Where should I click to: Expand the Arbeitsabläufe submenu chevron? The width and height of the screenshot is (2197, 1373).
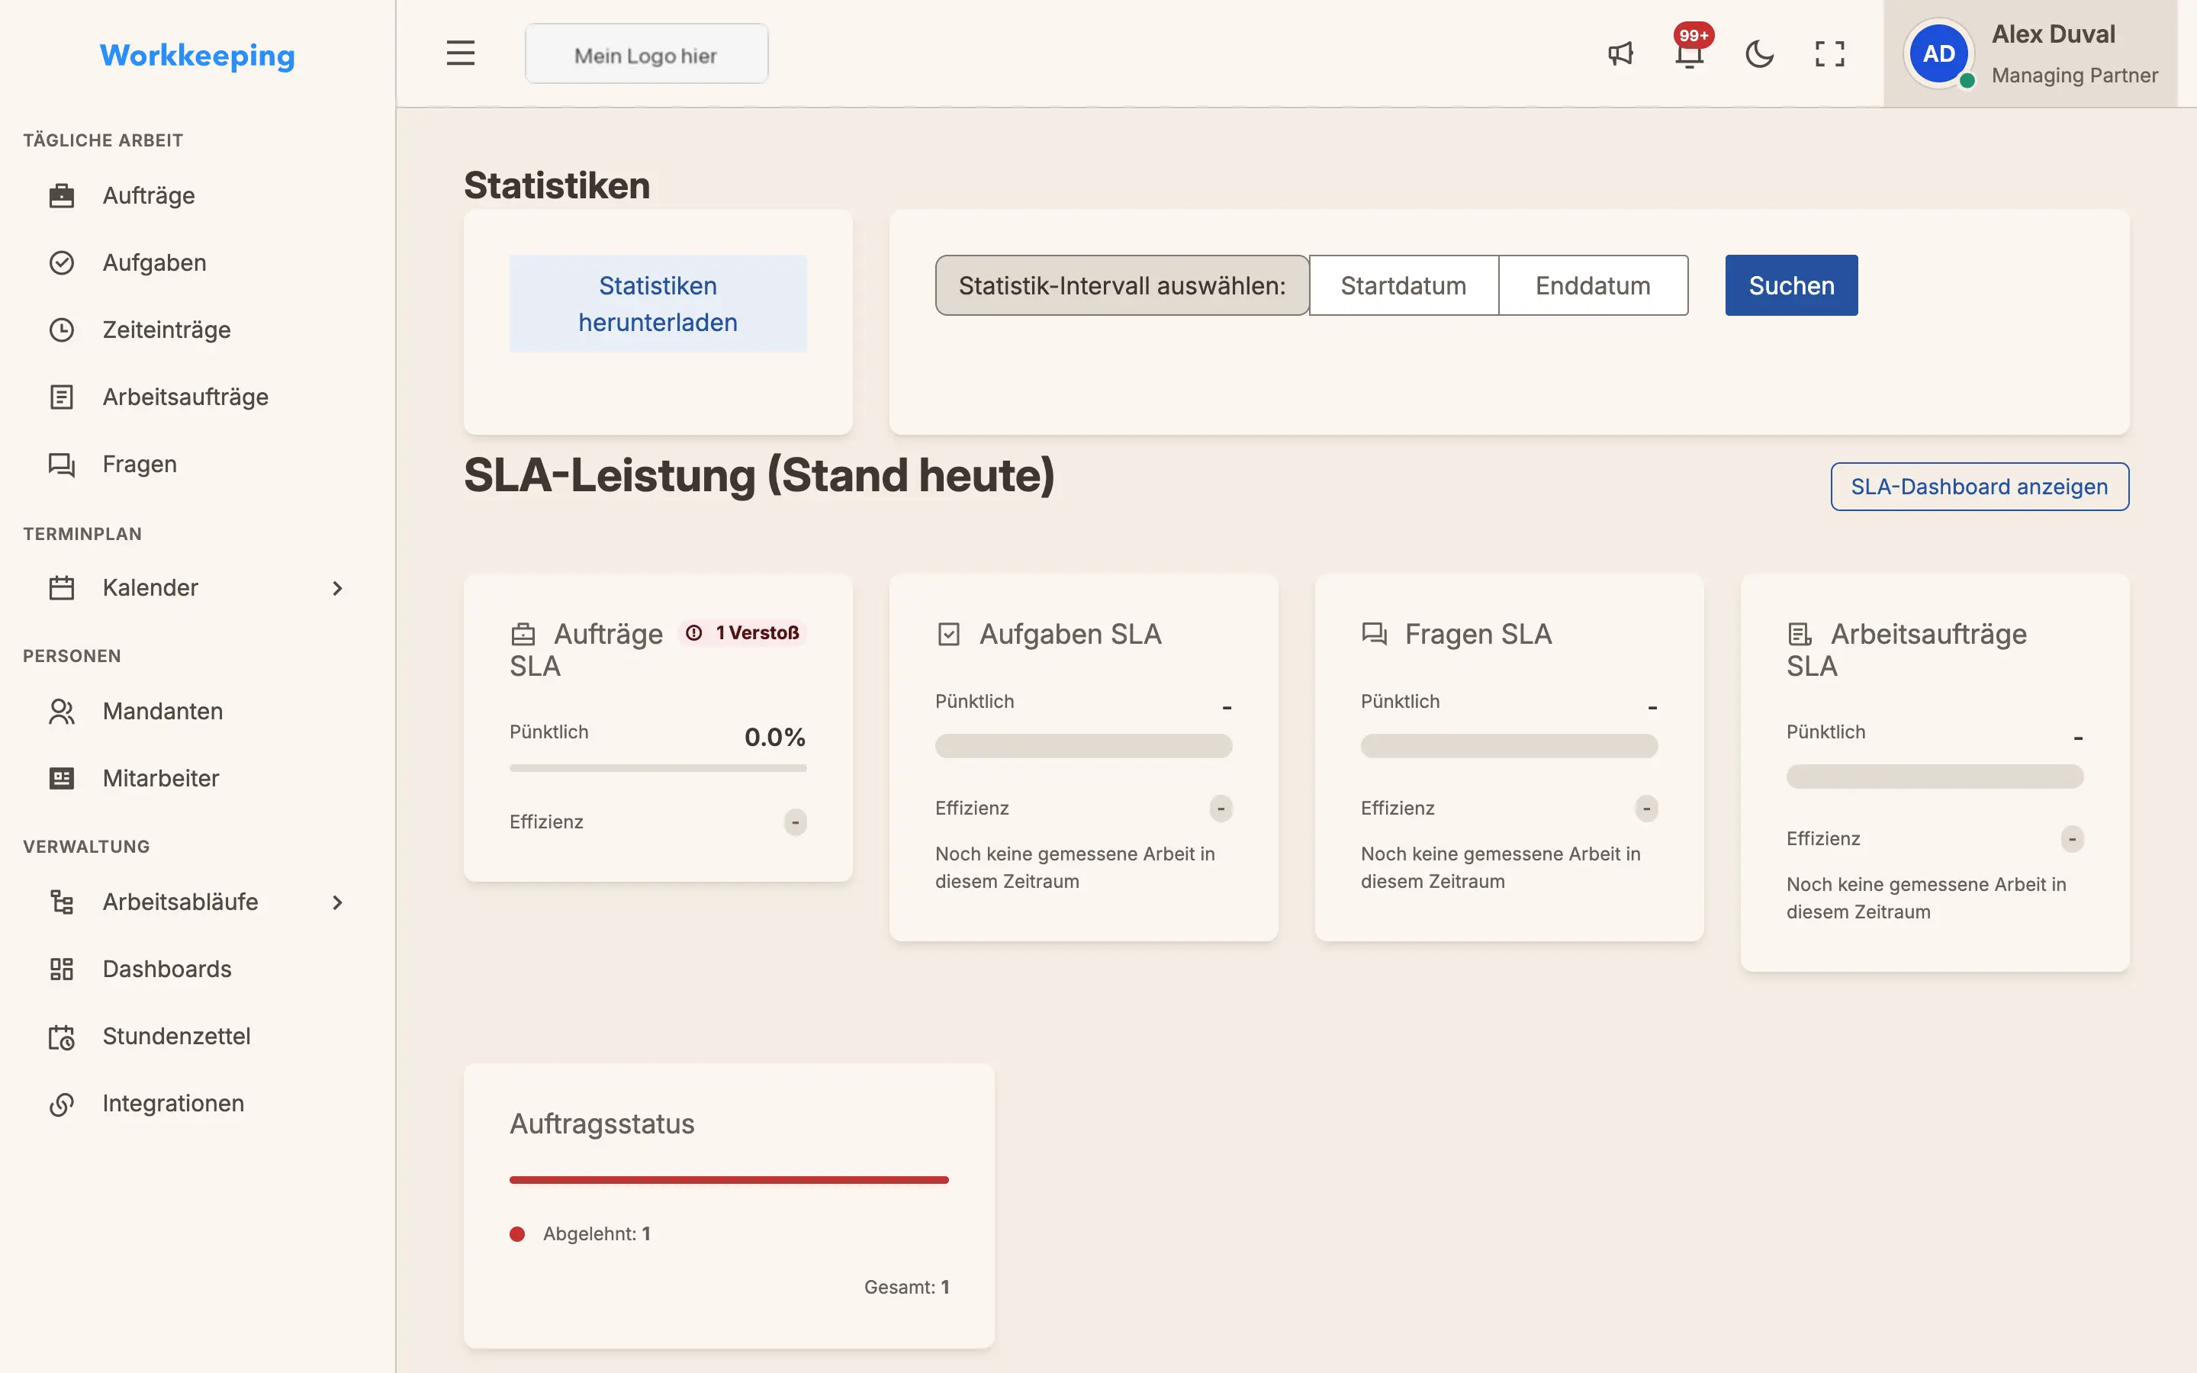(x=338, y=902)
